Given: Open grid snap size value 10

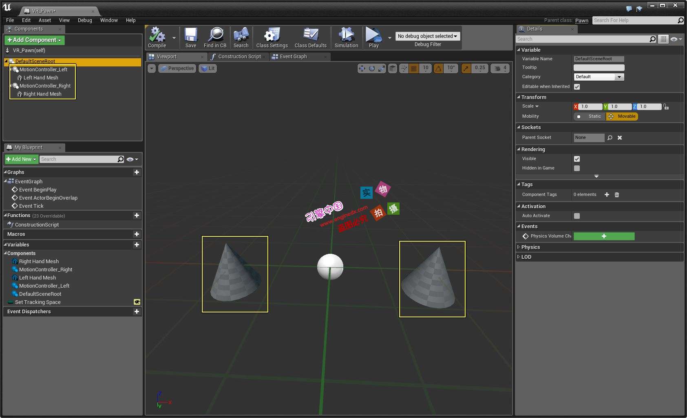Looking at the screenshot, I should (426, 68).
